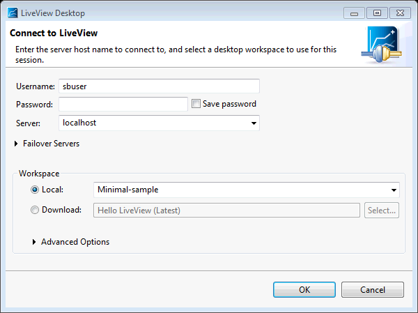Image resolution: width=418 pixels, height=313 pixels.
Task: Maximize the LiveView Desktop window
Action: click(x=378, y=13)
